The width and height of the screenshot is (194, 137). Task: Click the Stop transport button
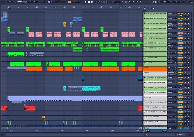pos(89,2)
